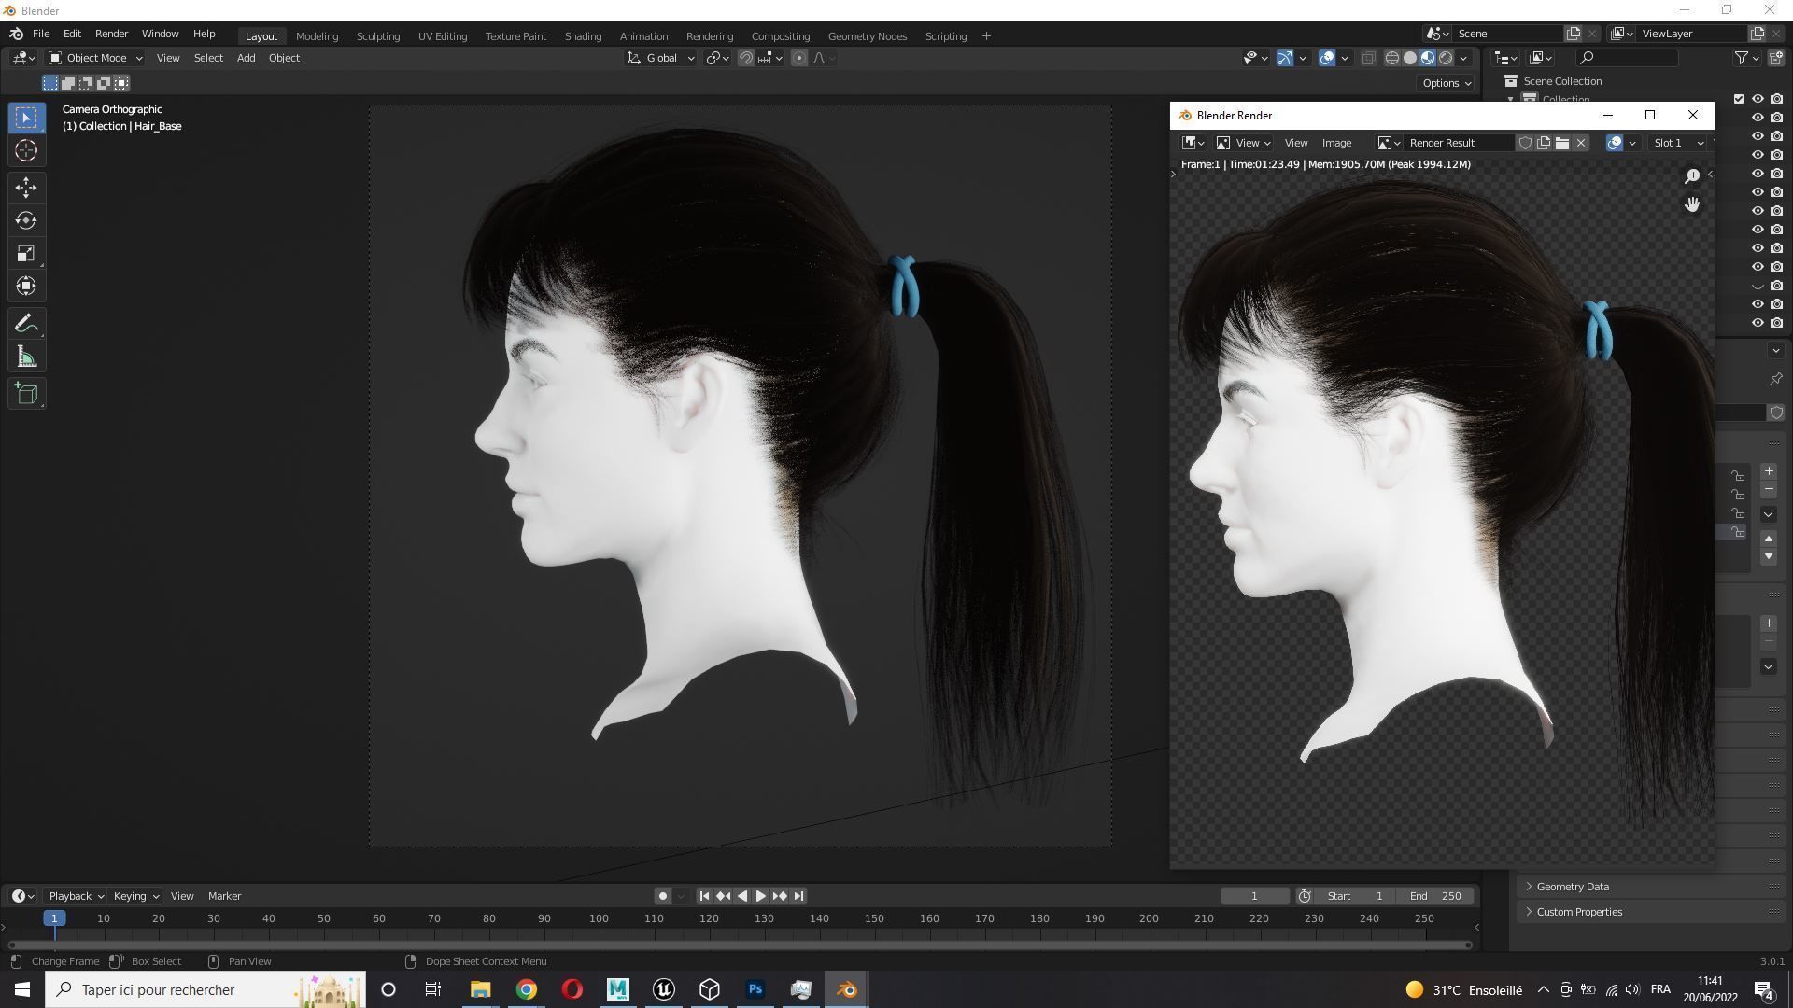Click the Windows search box
Image resolution: width=1793 pixels, height=1008 pixels.
point(205,989)
